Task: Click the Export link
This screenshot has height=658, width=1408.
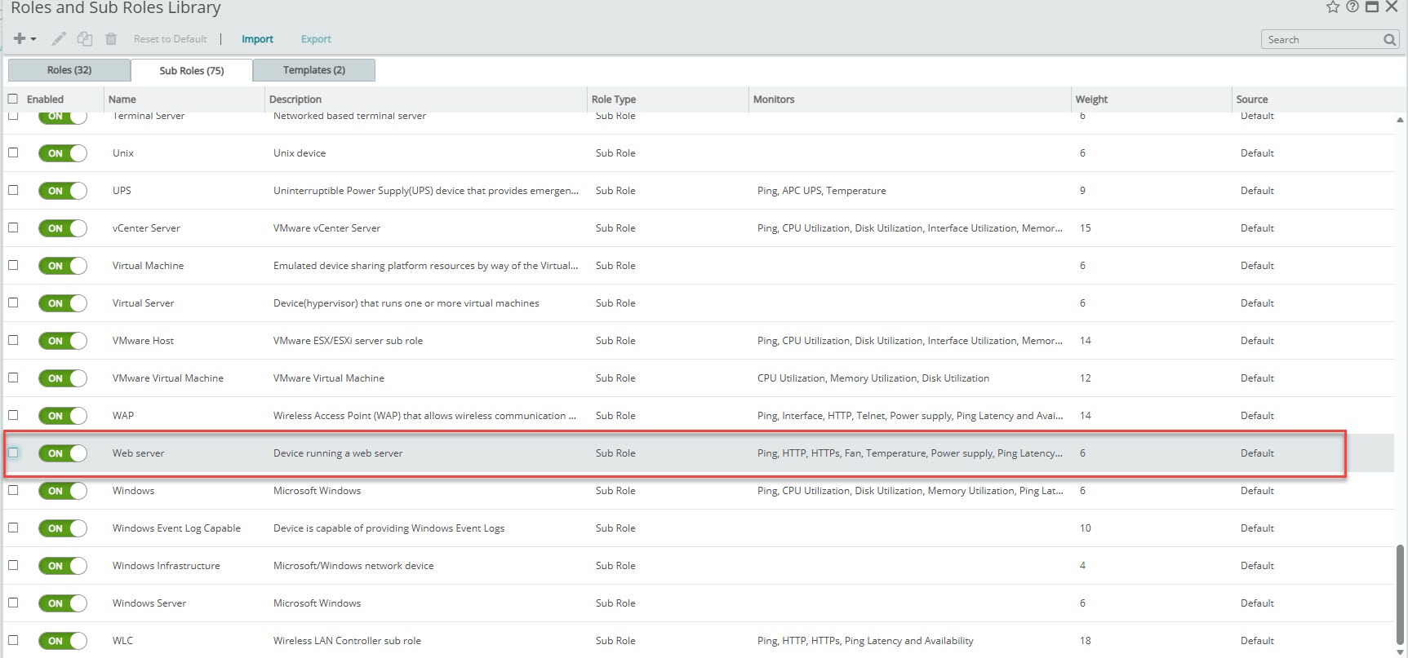Action: (x=316, y=39)
